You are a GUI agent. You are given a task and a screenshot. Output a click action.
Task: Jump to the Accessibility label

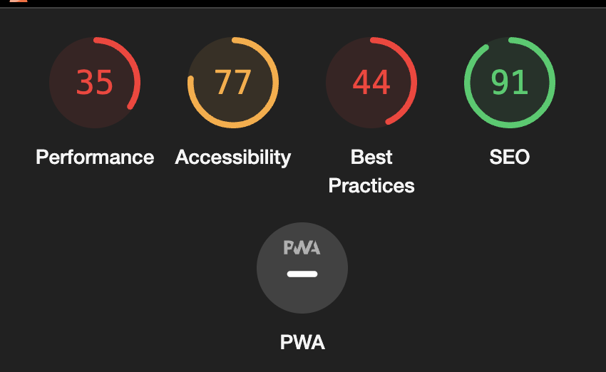pos(233,157)
